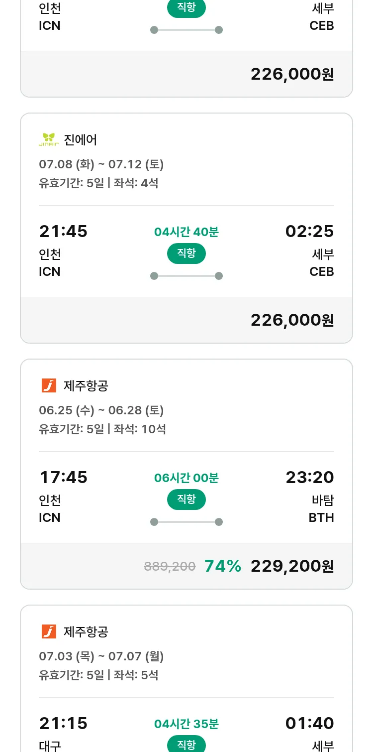This screenshot has height=752, width=373.
Task: Click the 07.08 (화) ~ 07.12 (토) date range
Action: [x=101, y=164]
